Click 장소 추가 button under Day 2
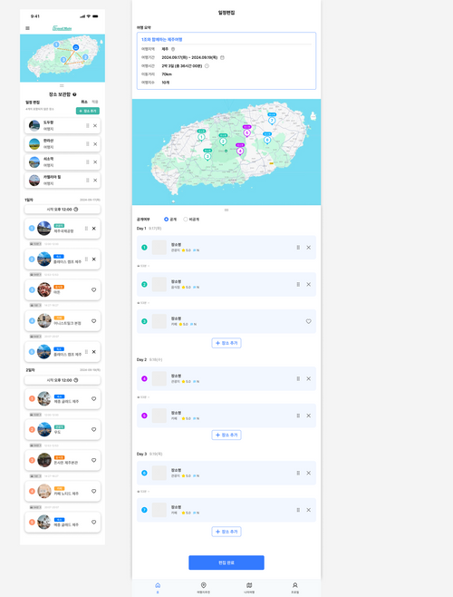Image resolution: width=453 pixels, height=597 pixels. 226,435
